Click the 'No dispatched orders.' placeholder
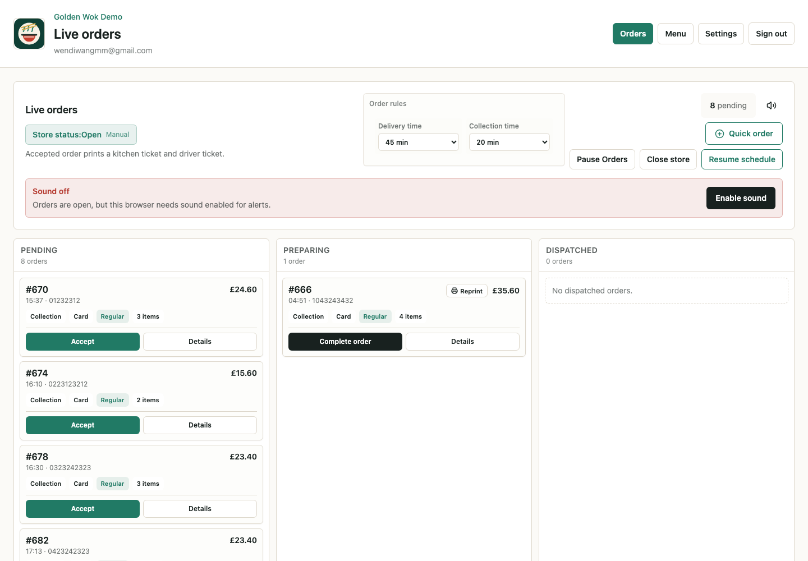Viewport: 808px width, 561px height. pyautogui.click(x=667, y=291)
